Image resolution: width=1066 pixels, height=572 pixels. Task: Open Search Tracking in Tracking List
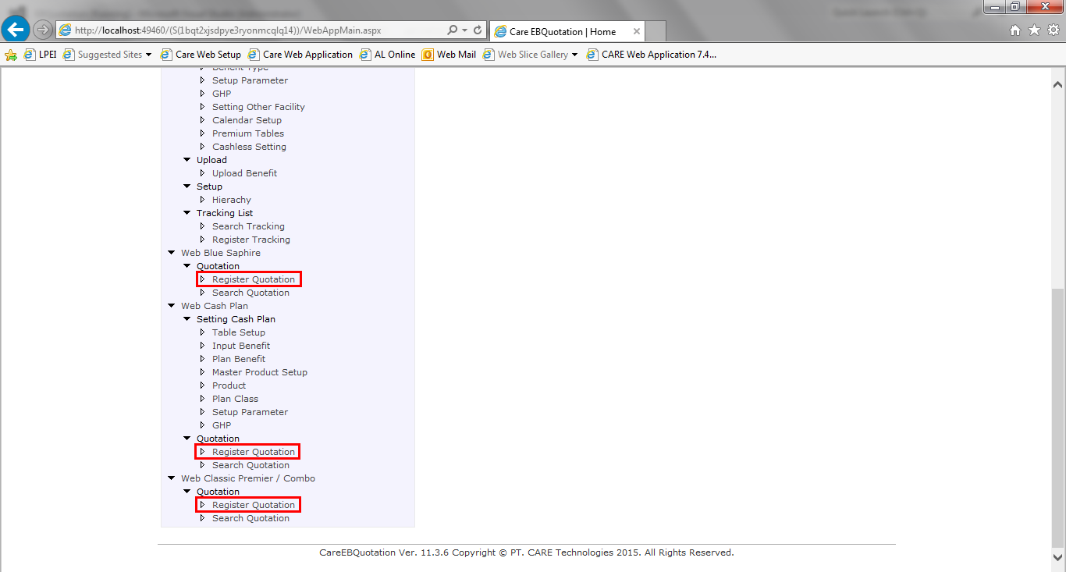[x=248, y=226]
